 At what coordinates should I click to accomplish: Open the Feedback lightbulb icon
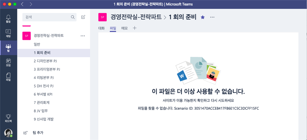coord(8,118)
